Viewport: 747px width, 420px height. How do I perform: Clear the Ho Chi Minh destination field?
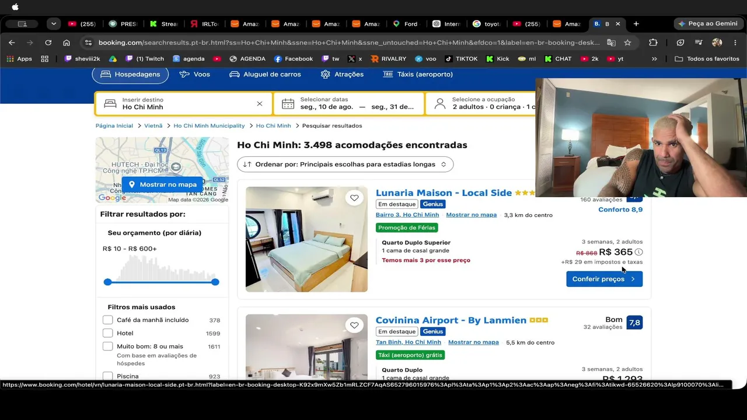[260, 104]
